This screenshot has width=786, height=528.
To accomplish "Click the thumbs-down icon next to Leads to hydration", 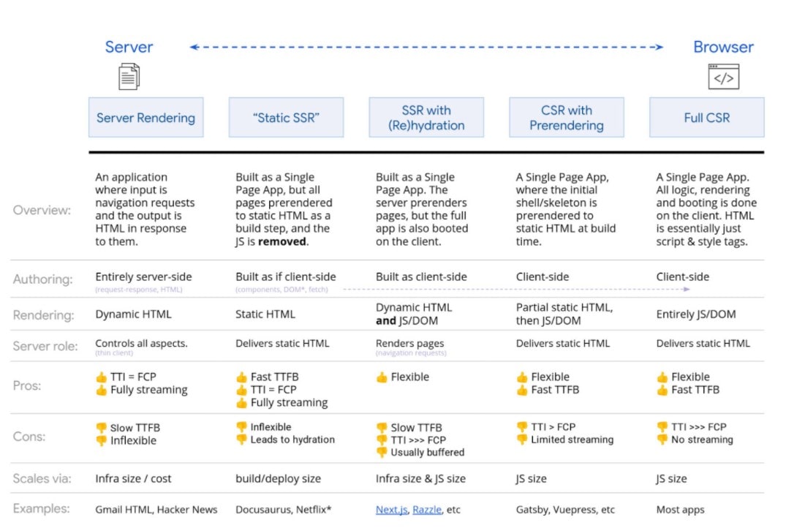I will [x=241, y=440].
